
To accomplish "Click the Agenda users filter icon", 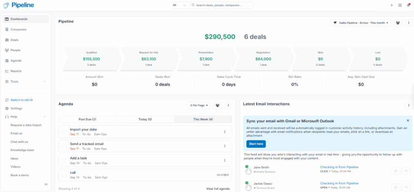I will [x=218, y=105].
